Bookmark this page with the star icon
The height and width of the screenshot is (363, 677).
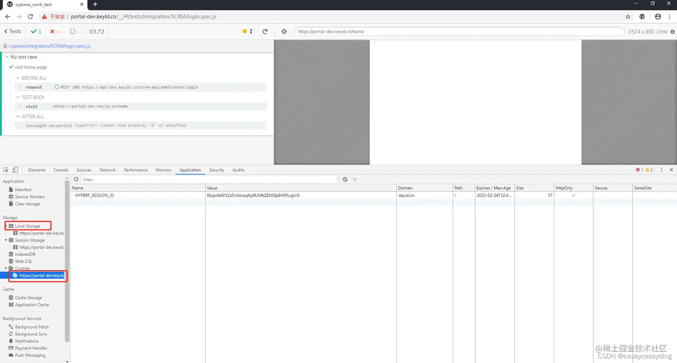pos(628,17)
